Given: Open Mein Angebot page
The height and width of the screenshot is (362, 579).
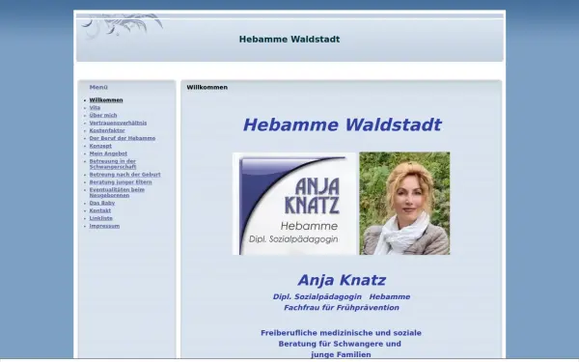Looking at the screenshot, I should pyautogui.click(x=108, y=153).
